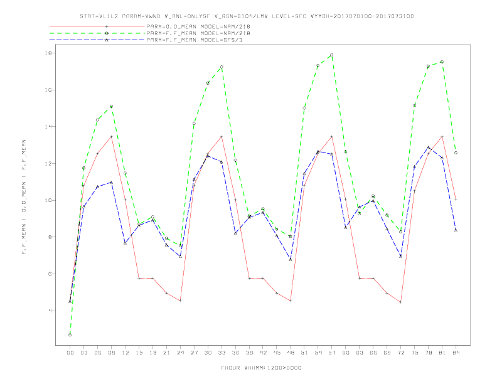497x384 pixels.
Task: Click the red observed point at hour 84
Action: [456, 200]
